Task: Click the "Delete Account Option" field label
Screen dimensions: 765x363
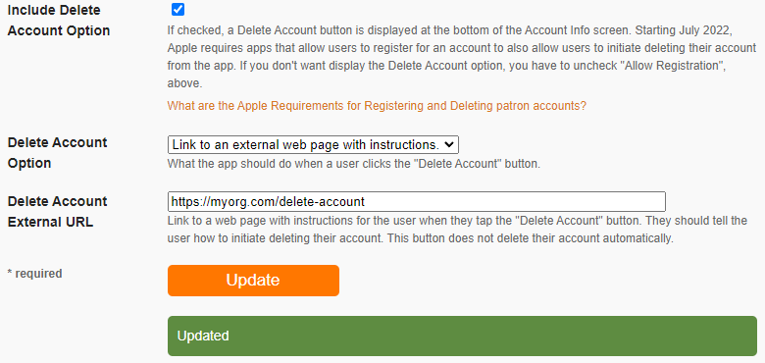Action: [x=57, y=153]
